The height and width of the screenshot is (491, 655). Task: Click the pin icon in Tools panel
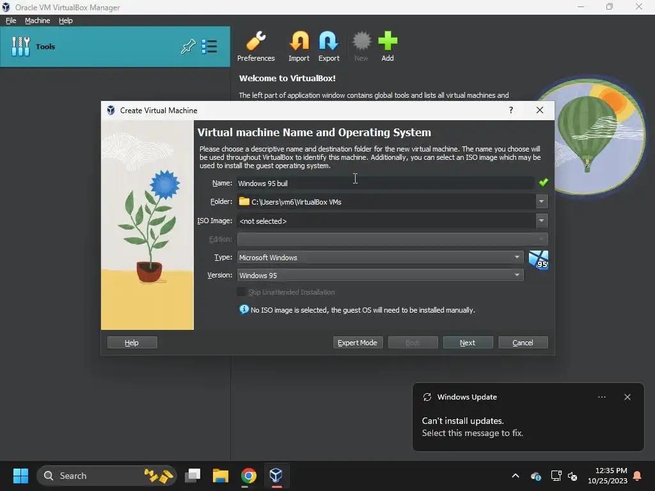(188, 46)
